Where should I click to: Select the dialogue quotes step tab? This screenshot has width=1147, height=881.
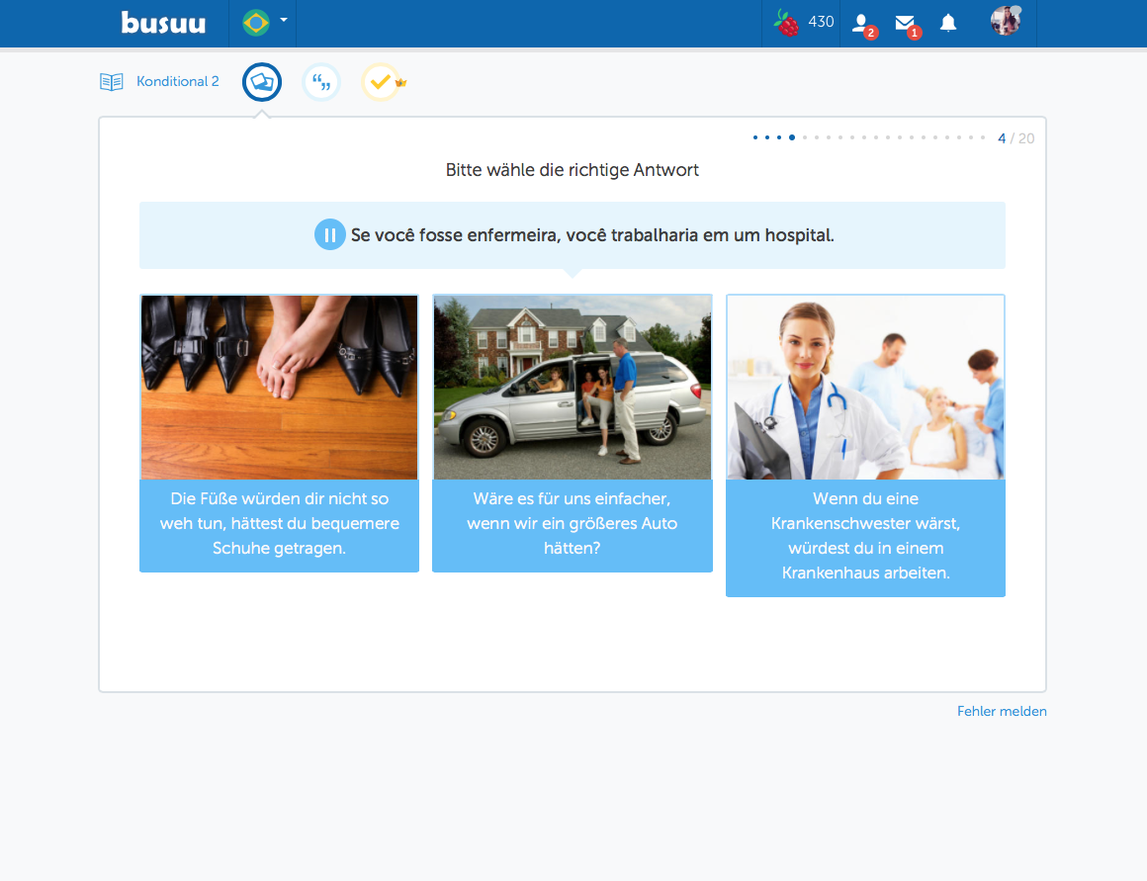[x=321, y=82]
